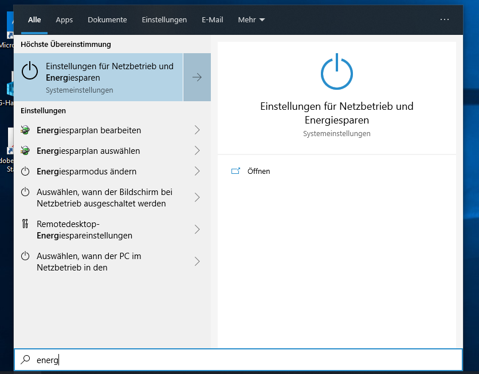Click the large blue power icon in preview
Screen dimensions: 479x374
coord(337,71)
